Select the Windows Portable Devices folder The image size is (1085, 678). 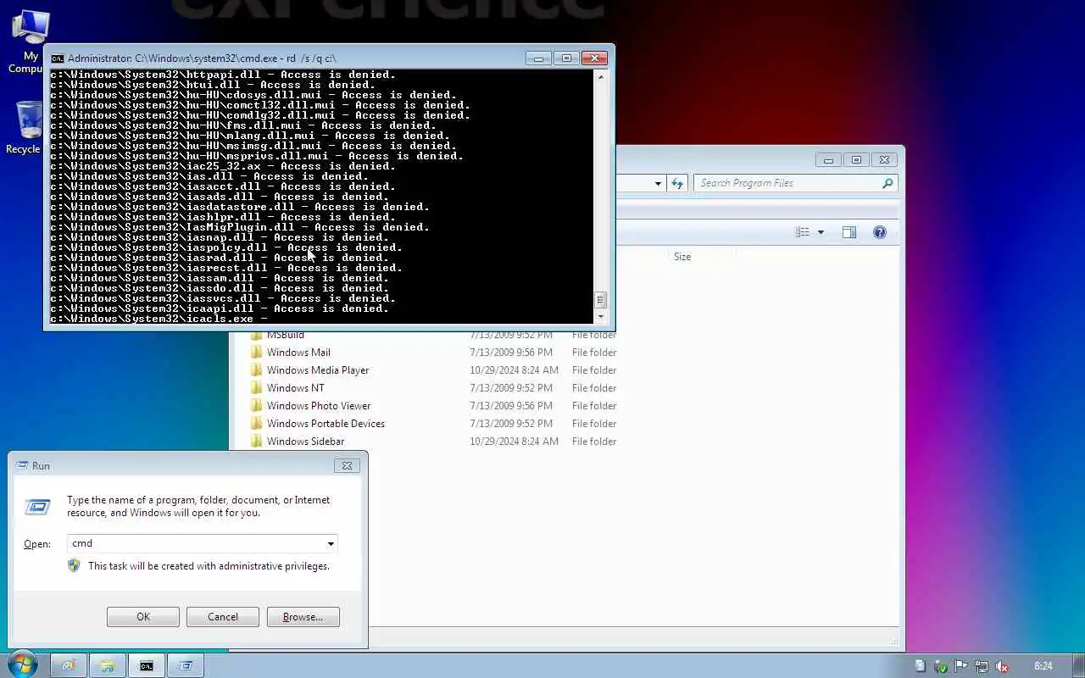[325, 424]
